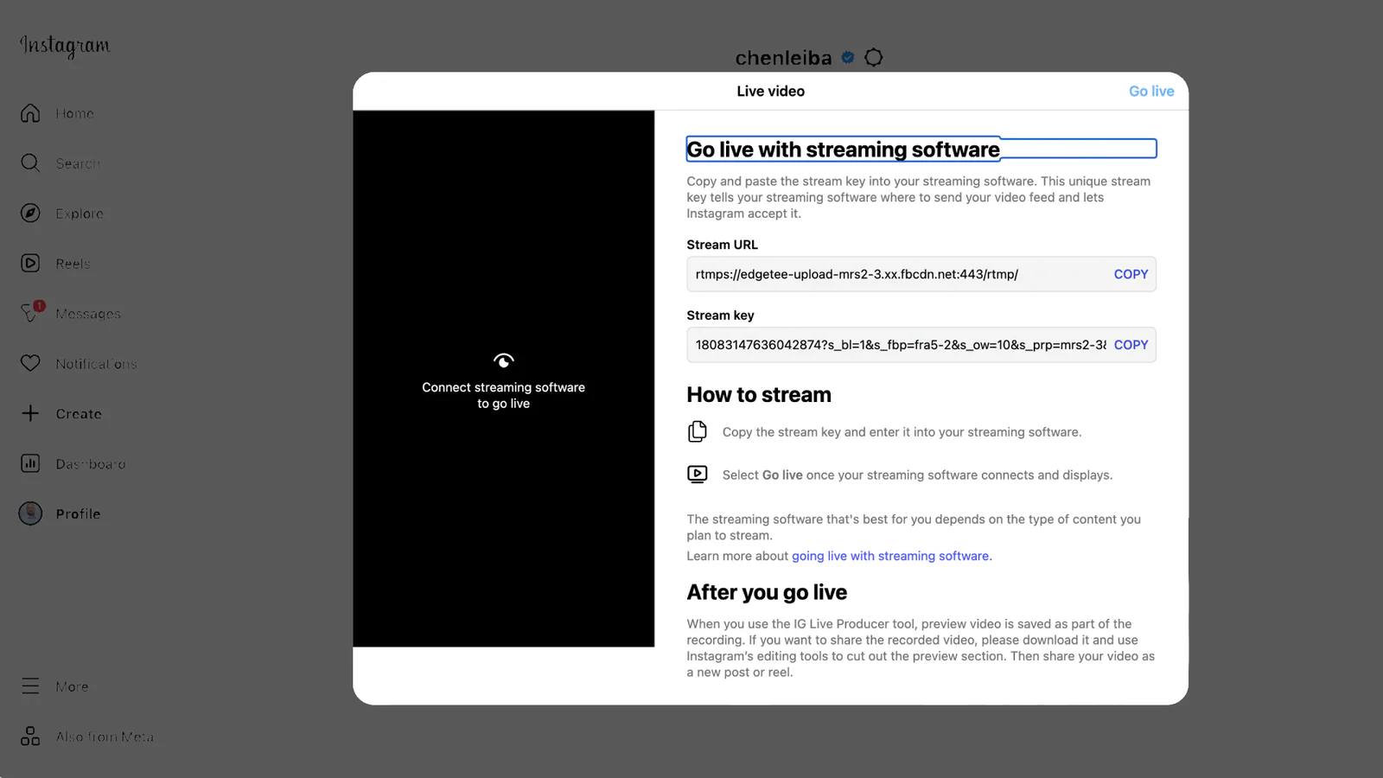Copy the Stream key

[1131, 345]
